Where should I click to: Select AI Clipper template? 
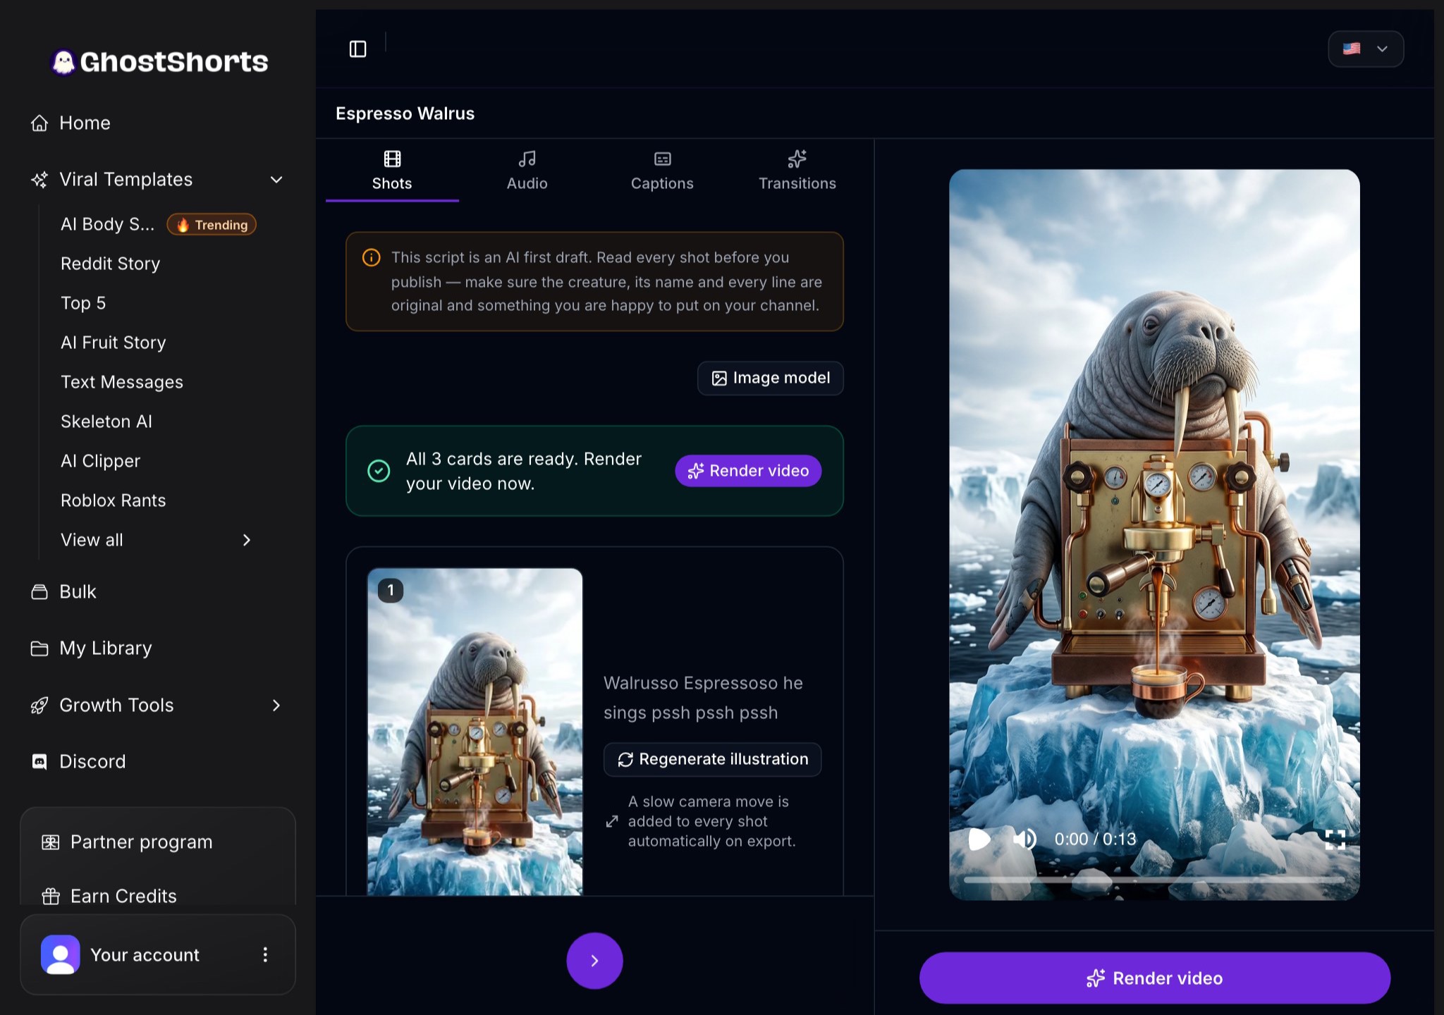[x=100, y=461]
